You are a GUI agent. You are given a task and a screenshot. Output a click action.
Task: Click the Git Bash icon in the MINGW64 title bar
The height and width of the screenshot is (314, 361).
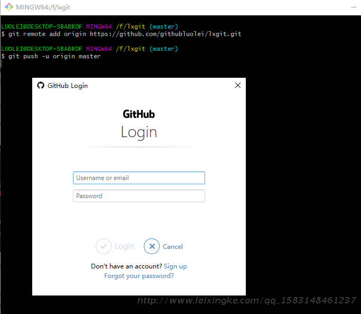(x=9, y=7)
